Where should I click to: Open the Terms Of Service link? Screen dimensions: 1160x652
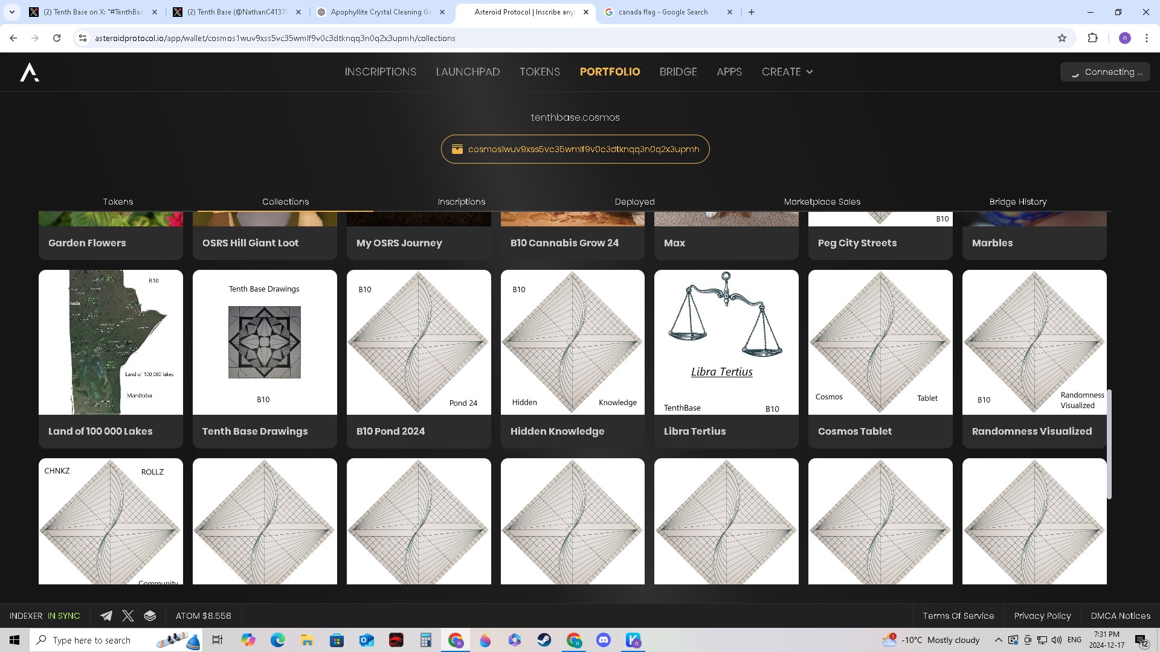pos(958,616)
